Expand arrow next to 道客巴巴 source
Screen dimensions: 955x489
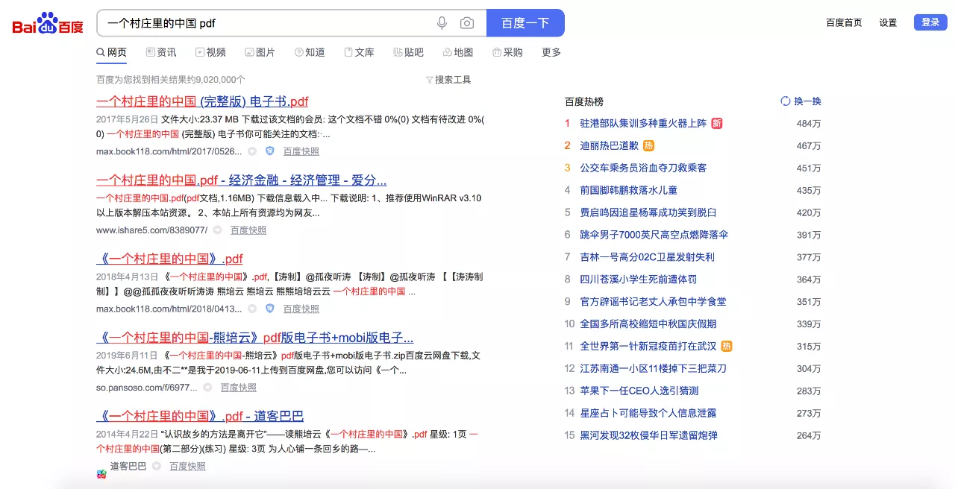(157, 466)
